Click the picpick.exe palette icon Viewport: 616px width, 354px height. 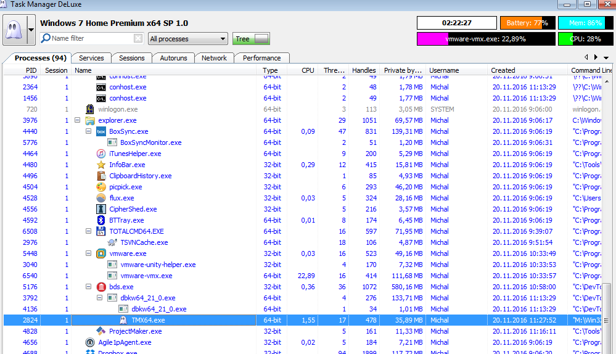click(101, 187)
